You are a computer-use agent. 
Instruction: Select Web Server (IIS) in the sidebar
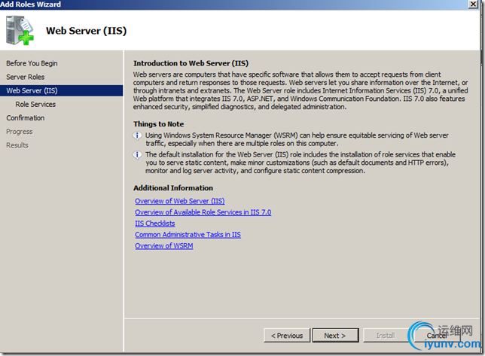coord(61,90)
